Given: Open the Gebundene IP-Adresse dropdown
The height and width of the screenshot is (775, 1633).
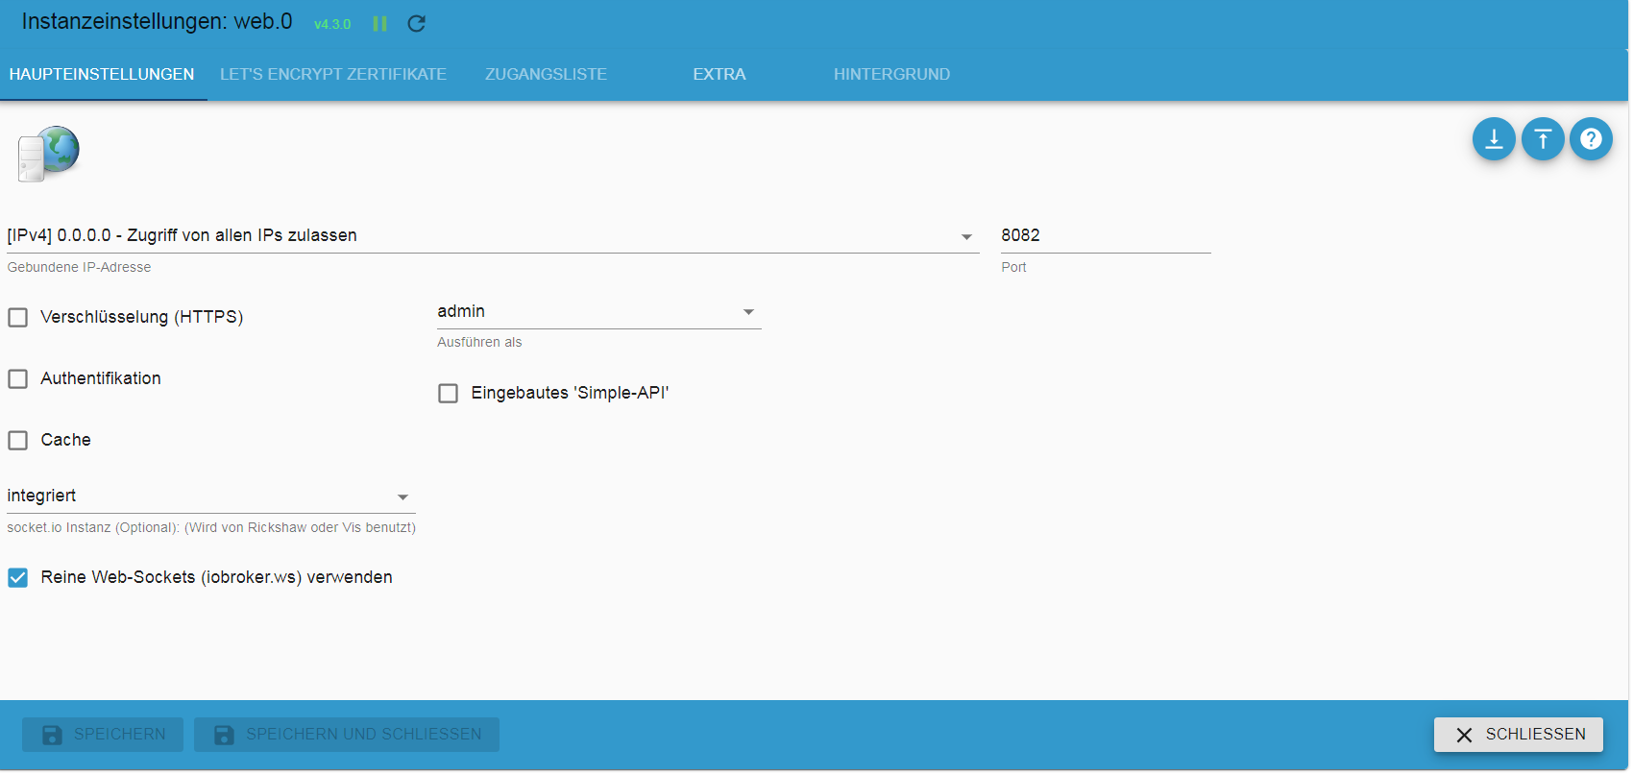Looking at the screenshot, I should tap(493, 236).
